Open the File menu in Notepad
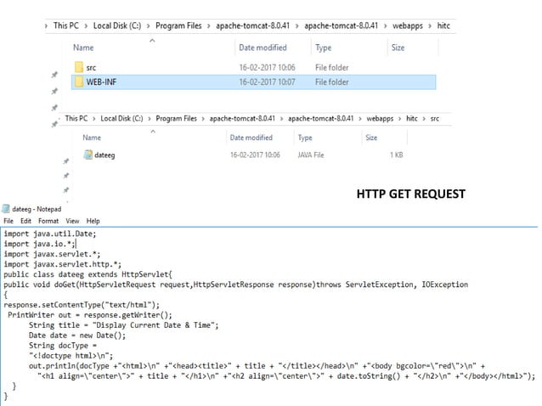The height and width of the screenshot is (406, 542). point(8,221)
